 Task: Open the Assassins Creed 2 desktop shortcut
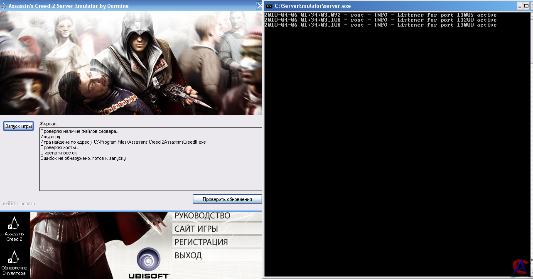pos(14,228)
